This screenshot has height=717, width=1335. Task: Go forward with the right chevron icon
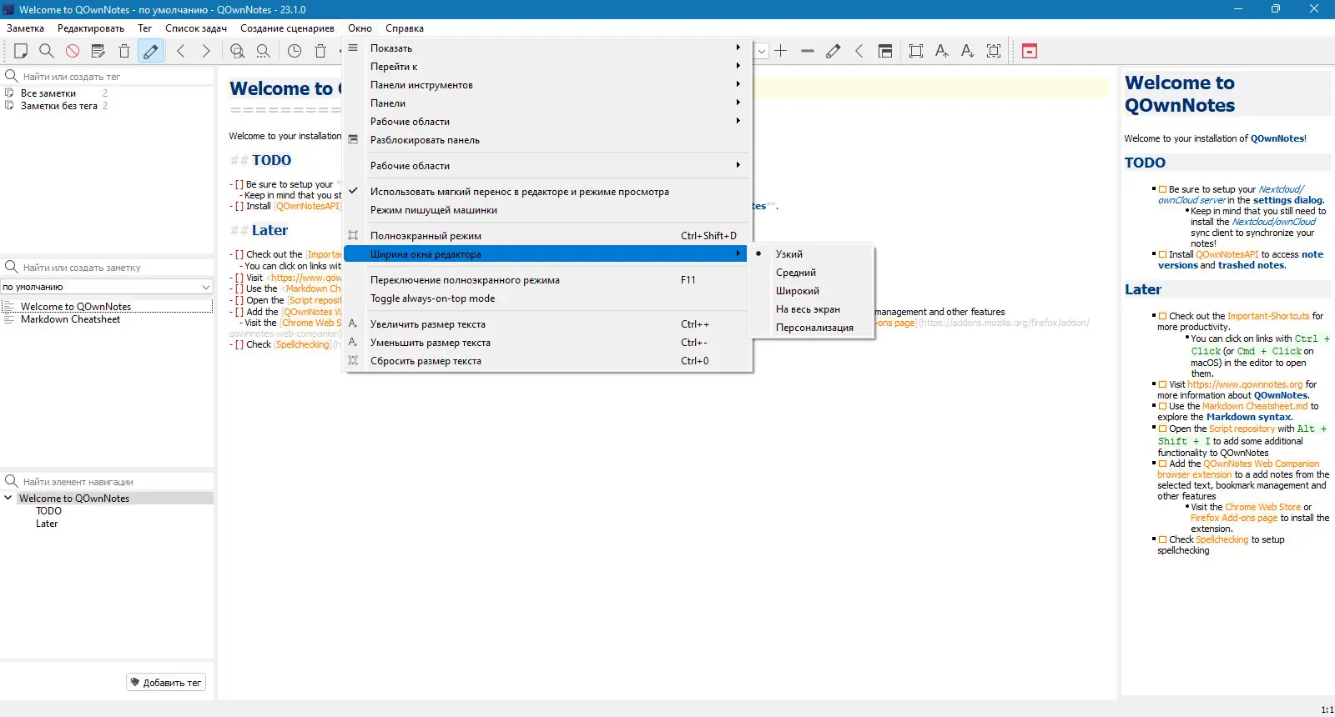click(206, 51)
